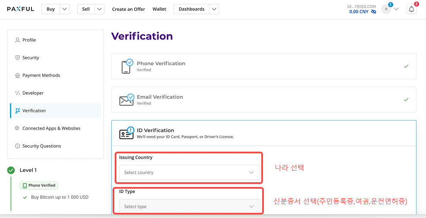Expand the Dashboards dropdown arrow
The height and width of the screenshot is (218, 426).
pos(214,9)
